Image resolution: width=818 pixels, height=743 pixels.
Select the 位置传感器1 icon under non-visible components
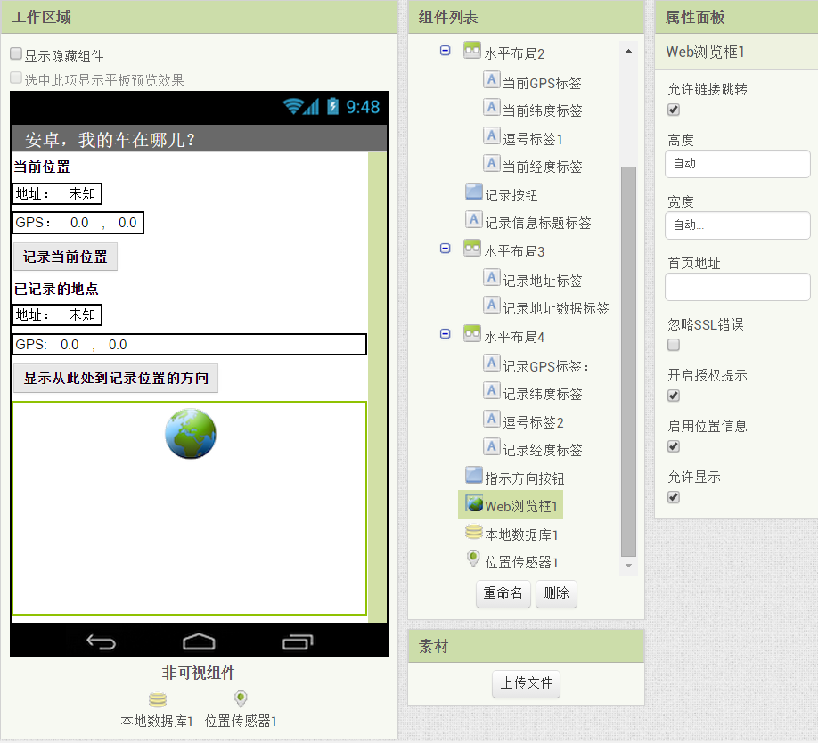(241, 699)
